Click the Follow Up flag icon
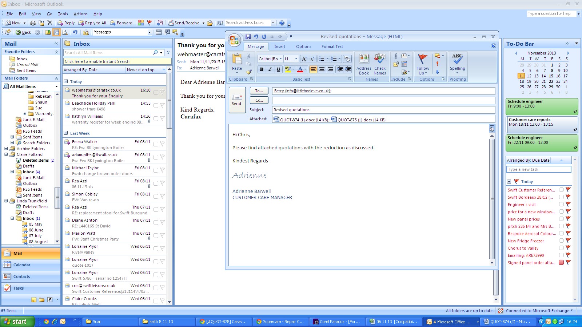This screenshot has width=582, height=327. tap(423, 62)
